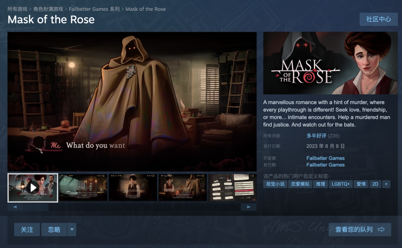402x248 pixels.
Task: Click the thumbnail strip scrollbar handle
Action: click(x=36, y=207)
